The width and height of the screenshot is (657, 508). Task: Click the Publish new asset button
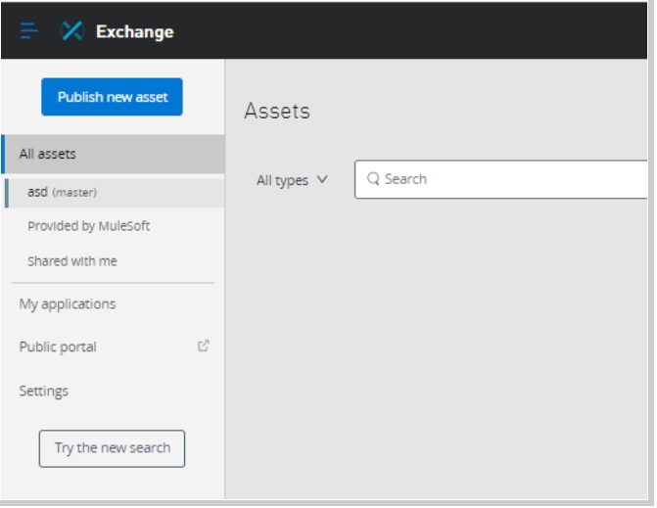coord(112,97)
